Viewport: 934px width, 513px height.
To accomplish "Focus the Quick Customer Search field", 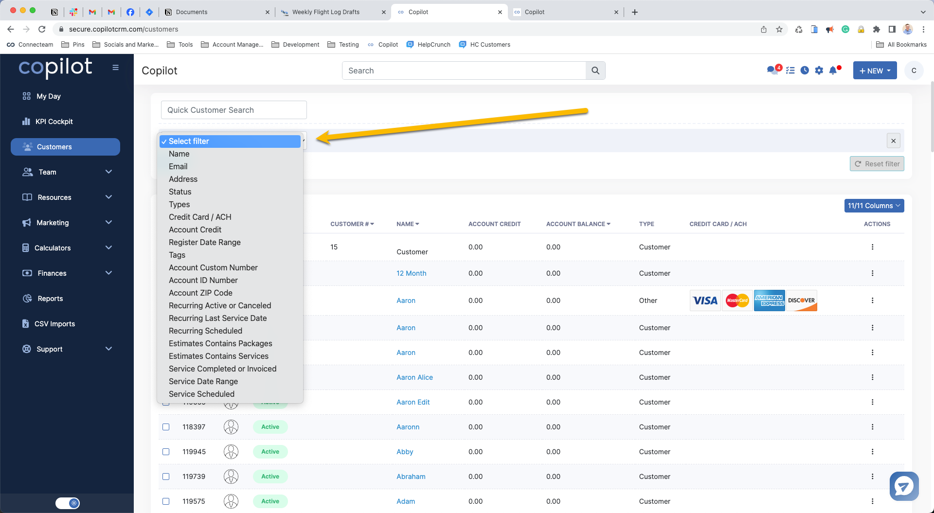I will 234,110.
